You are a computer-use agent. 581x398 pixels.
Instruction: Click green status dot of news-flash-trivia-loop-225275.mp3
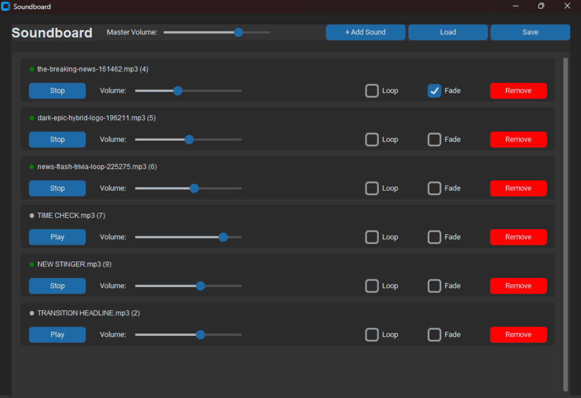[x=32, y=167]
